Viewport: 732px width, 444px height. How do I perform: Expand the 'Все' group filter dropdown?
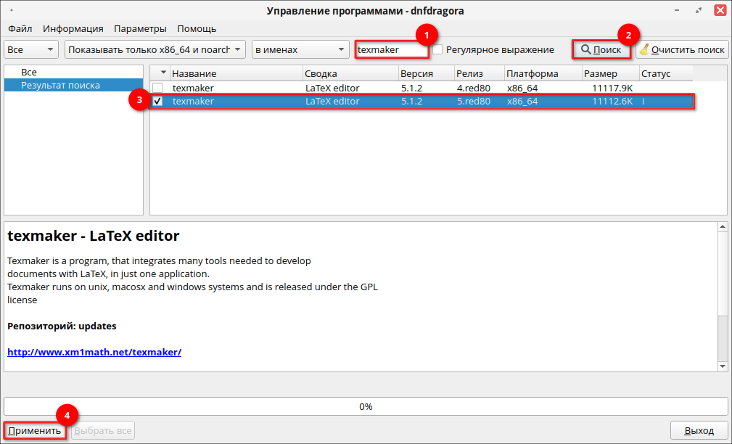30,49
